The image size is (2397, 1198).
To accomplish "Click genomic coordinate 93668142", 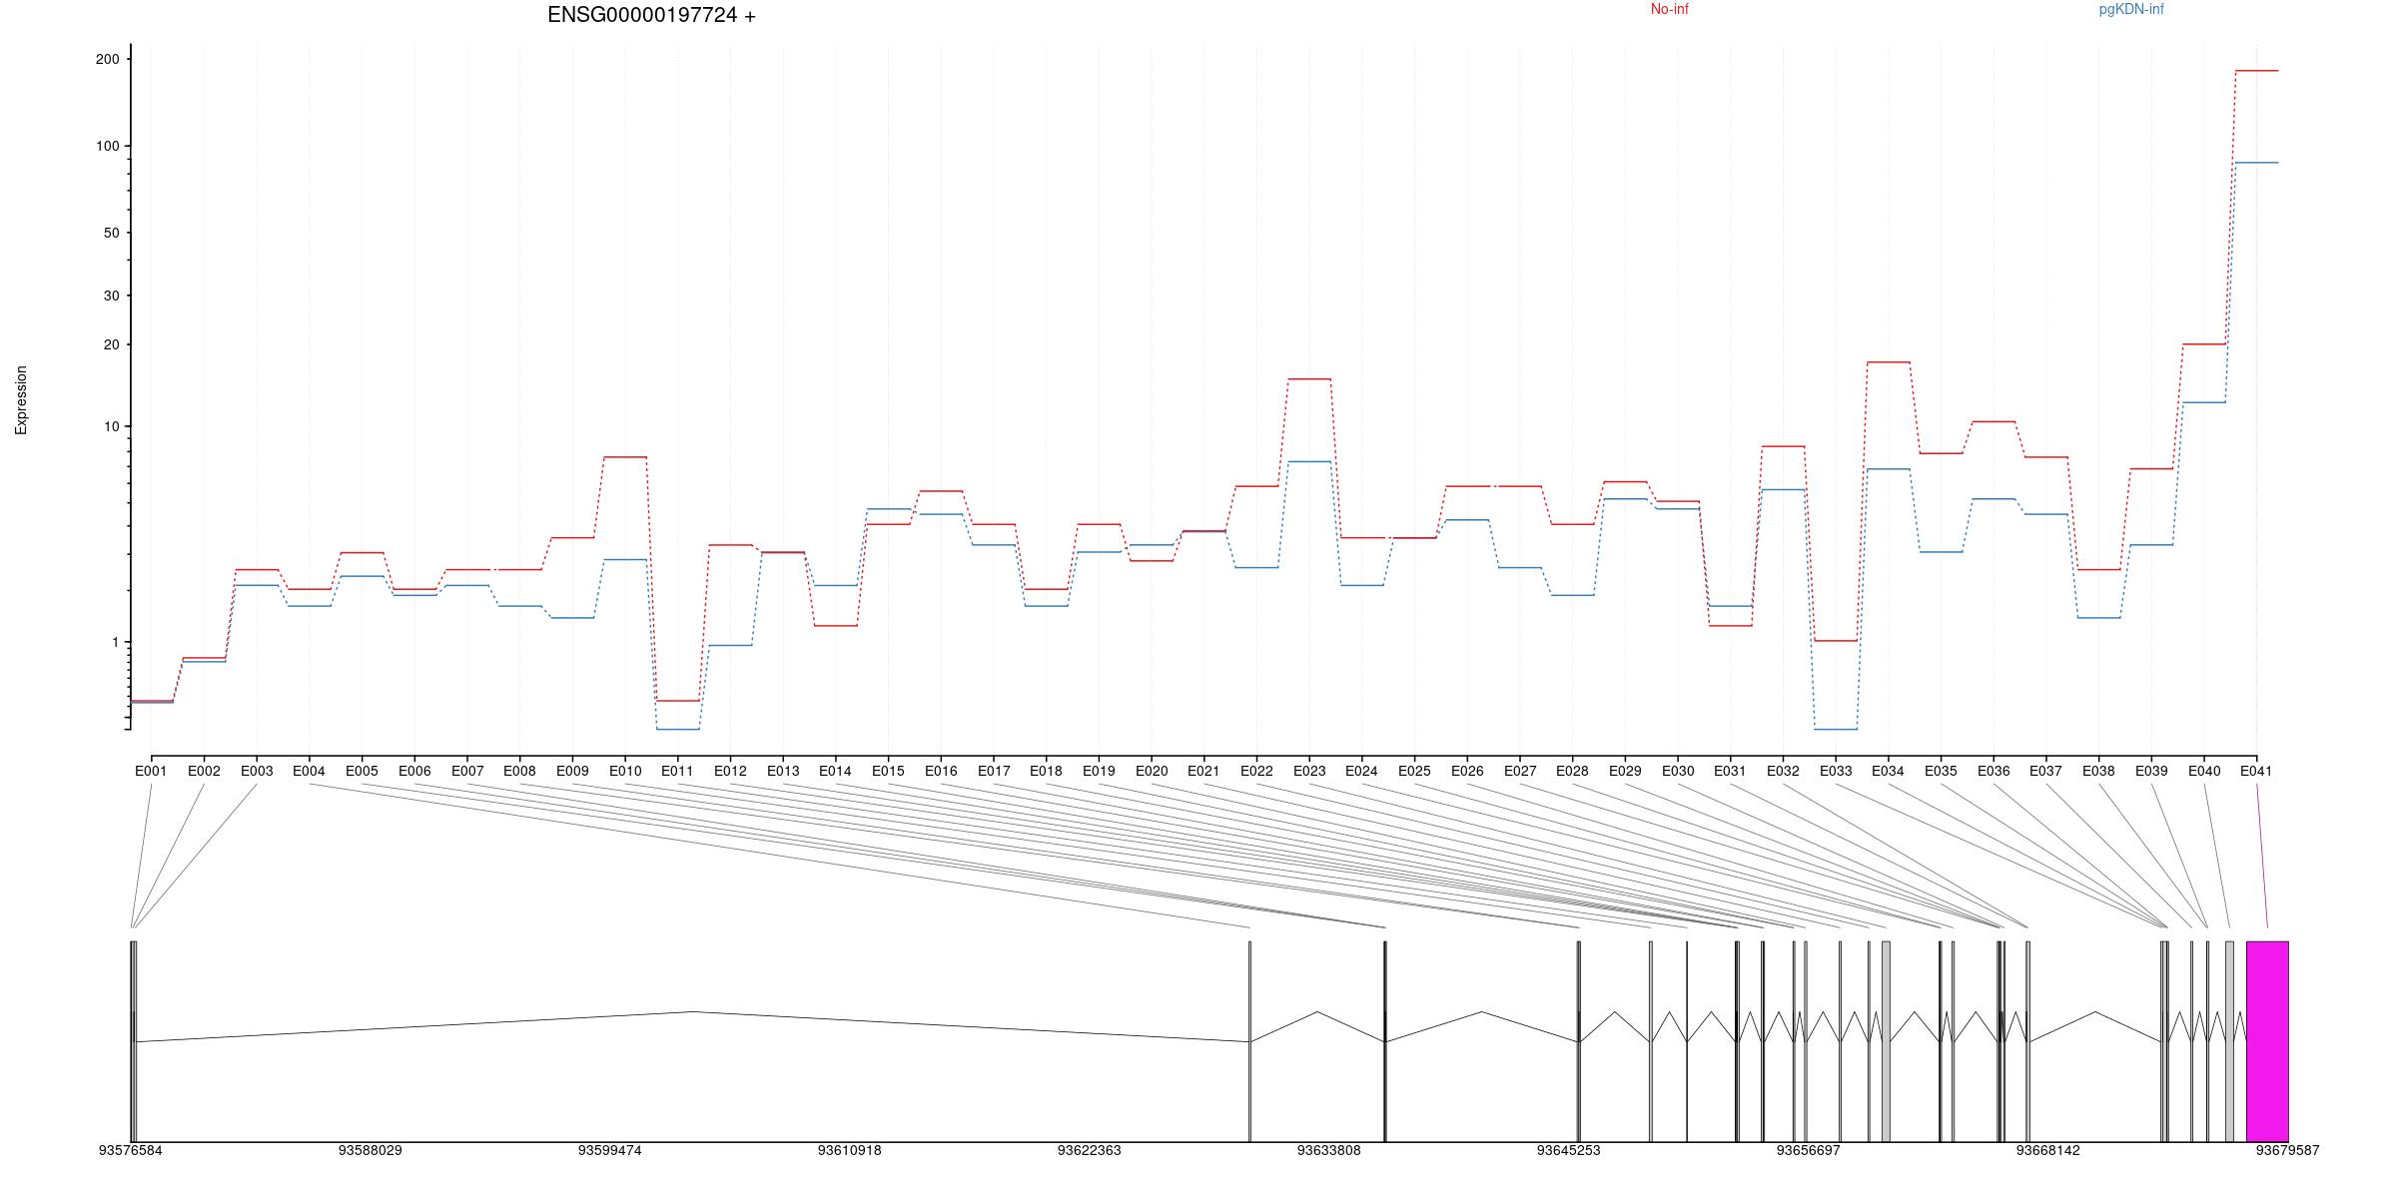I will [2047, 1150].
